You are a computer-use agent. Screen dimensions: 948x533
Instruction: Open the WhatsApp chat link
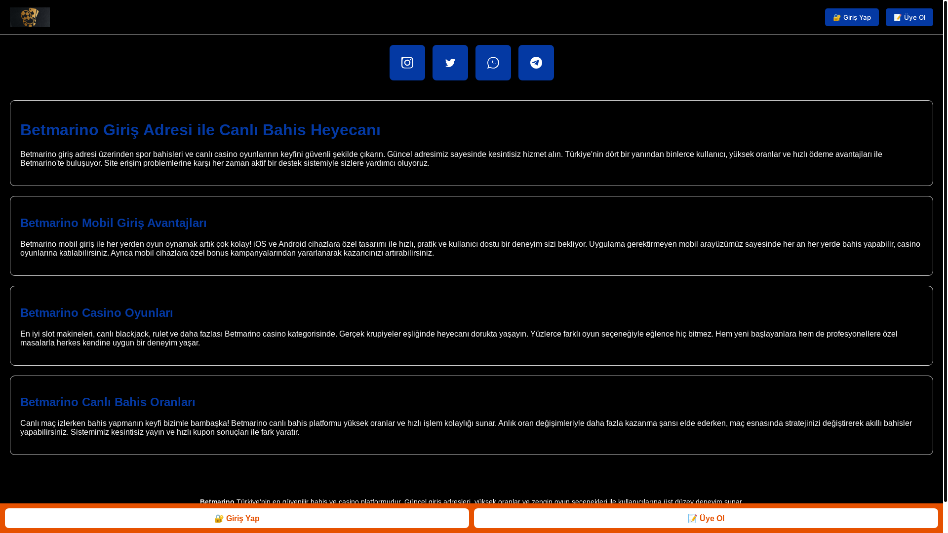click(x=493, y=63)
